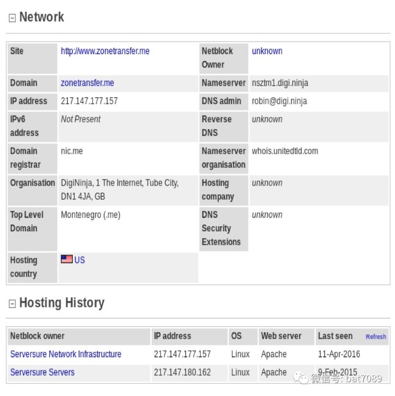Select Linux in the Serversure Network Infrastructure row

[x=240, y=354]
